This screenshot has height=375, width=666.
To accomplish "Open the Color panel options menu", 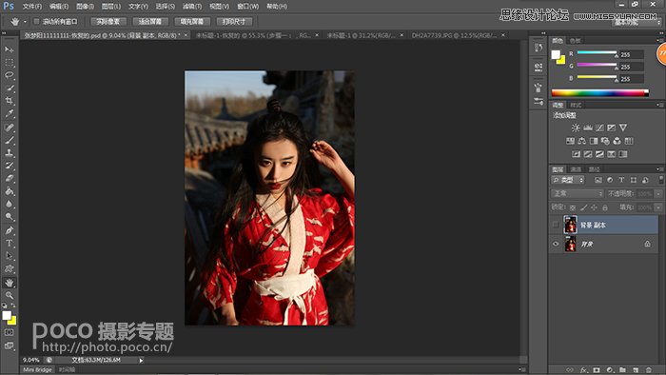I will [659, 40].
